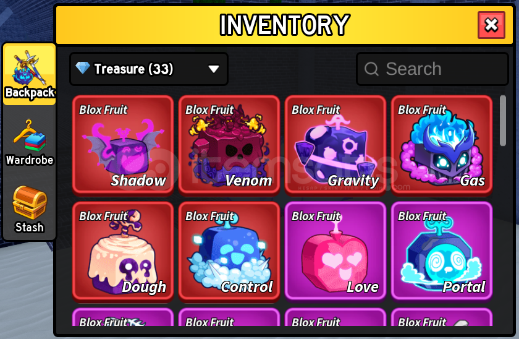Screen dimensions: 519x339
Task: Open the Wardrobe tab
Action: 30,142
